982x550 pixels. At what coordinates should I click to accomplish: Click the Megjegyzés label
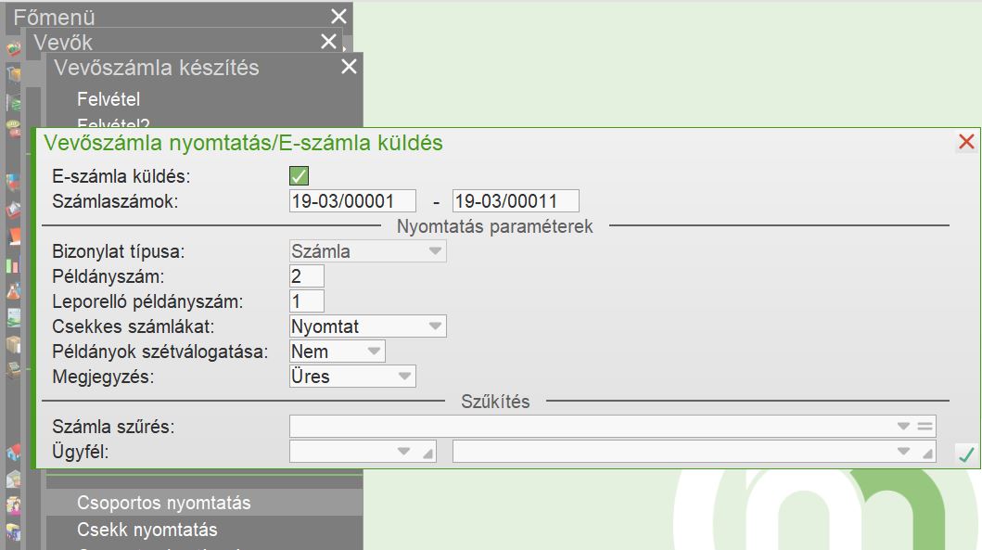103,377
